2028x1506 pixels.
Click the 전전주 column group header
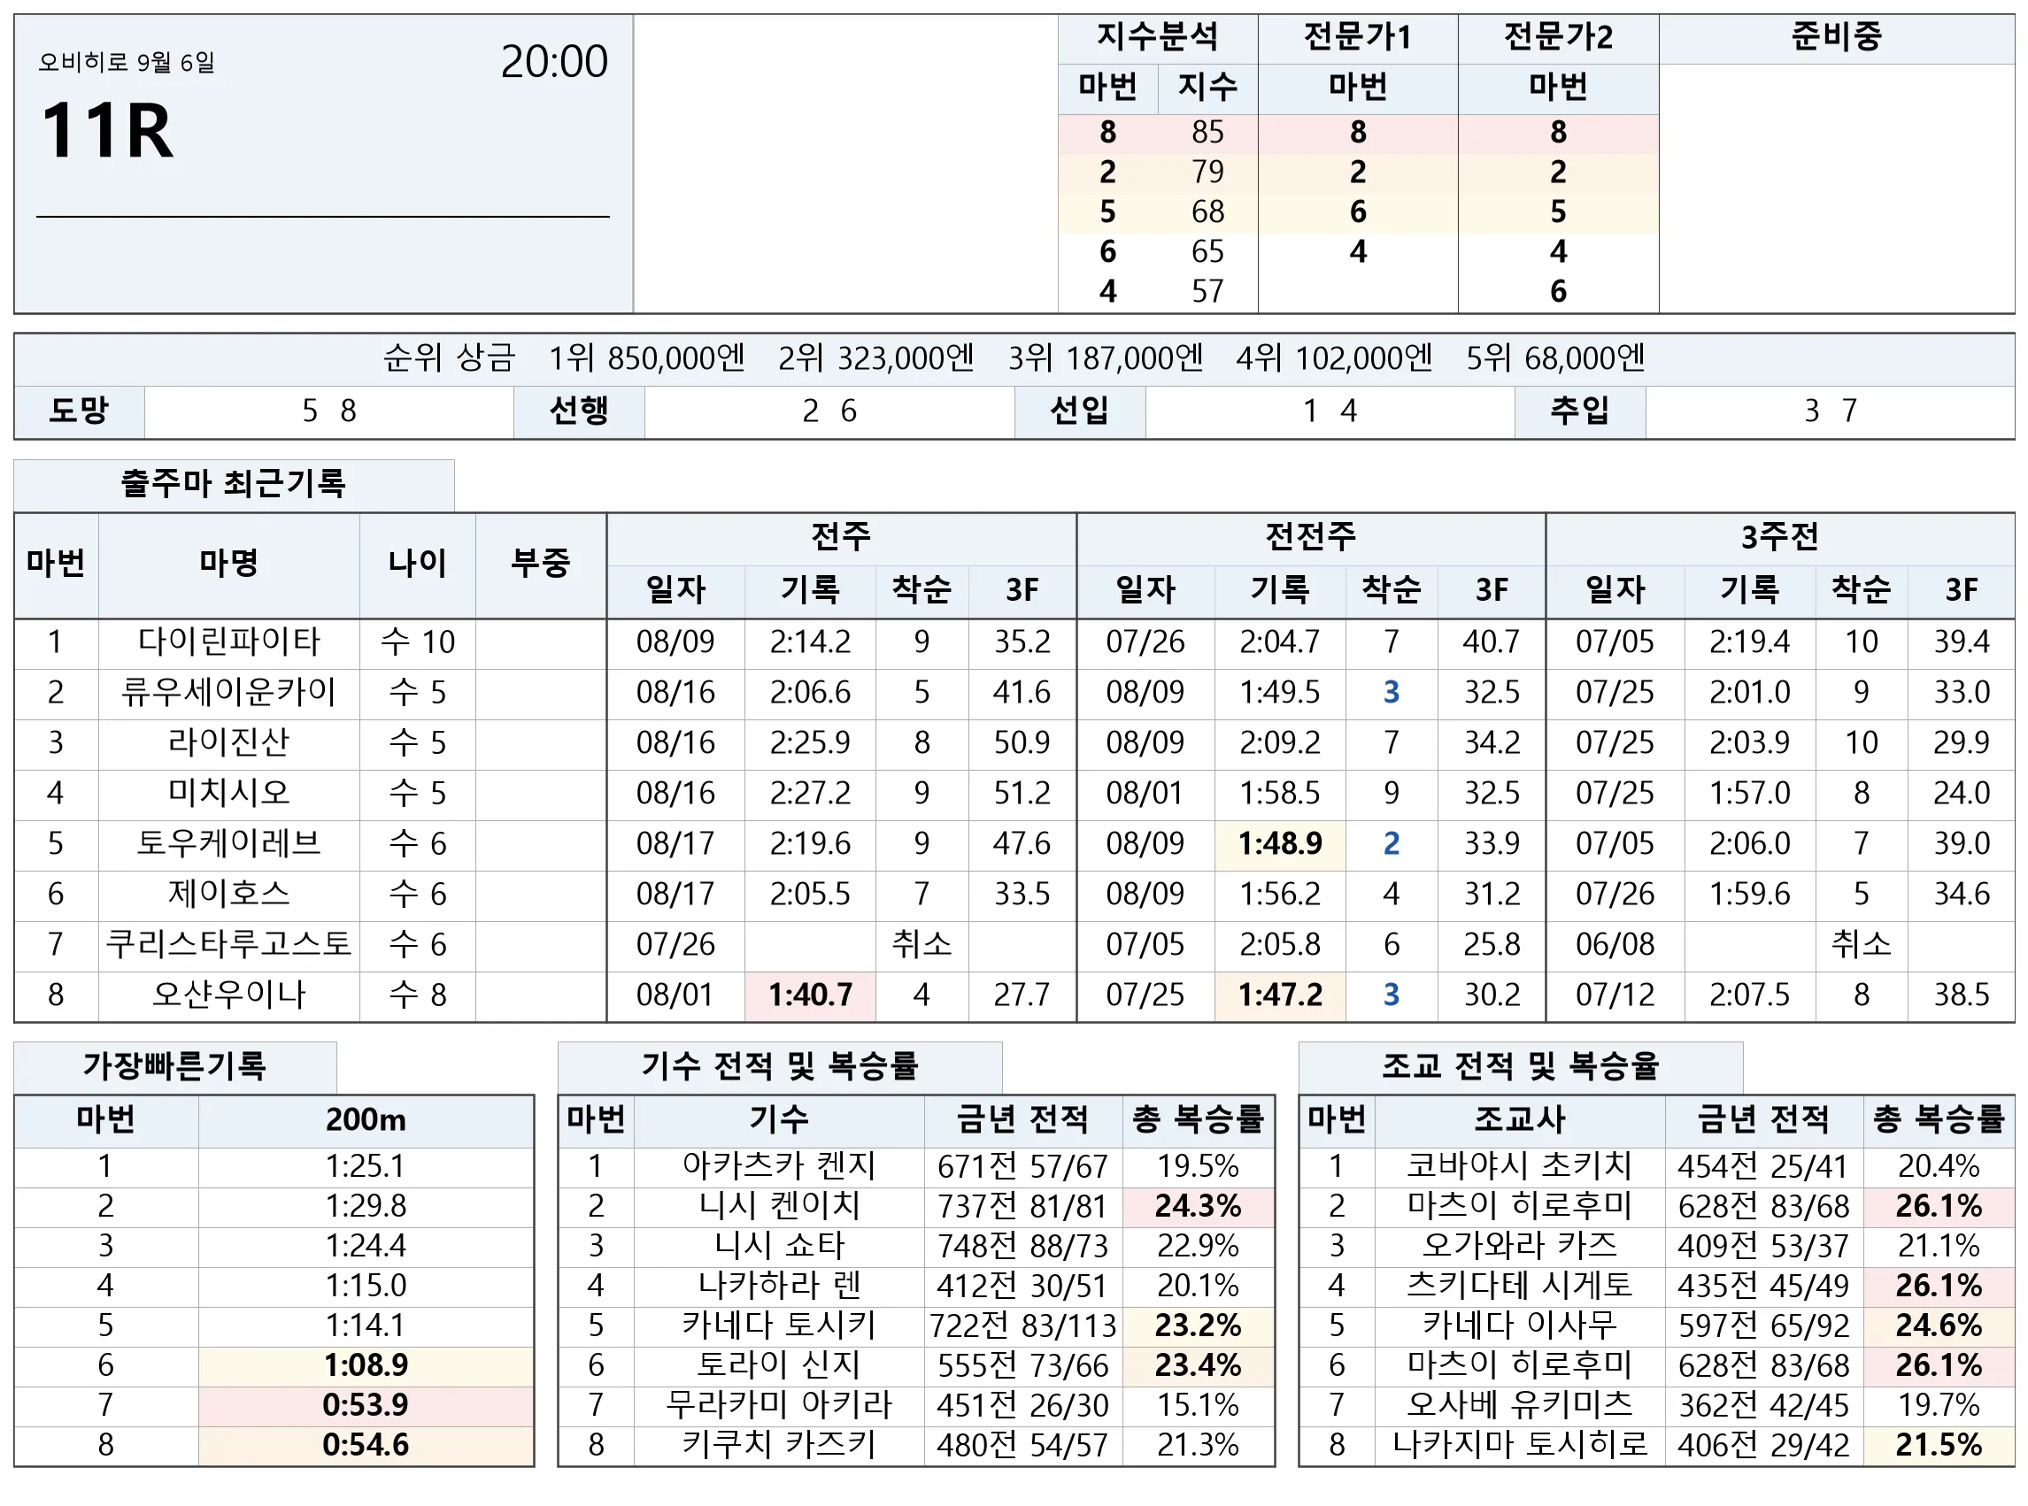tap(1310, 537)
